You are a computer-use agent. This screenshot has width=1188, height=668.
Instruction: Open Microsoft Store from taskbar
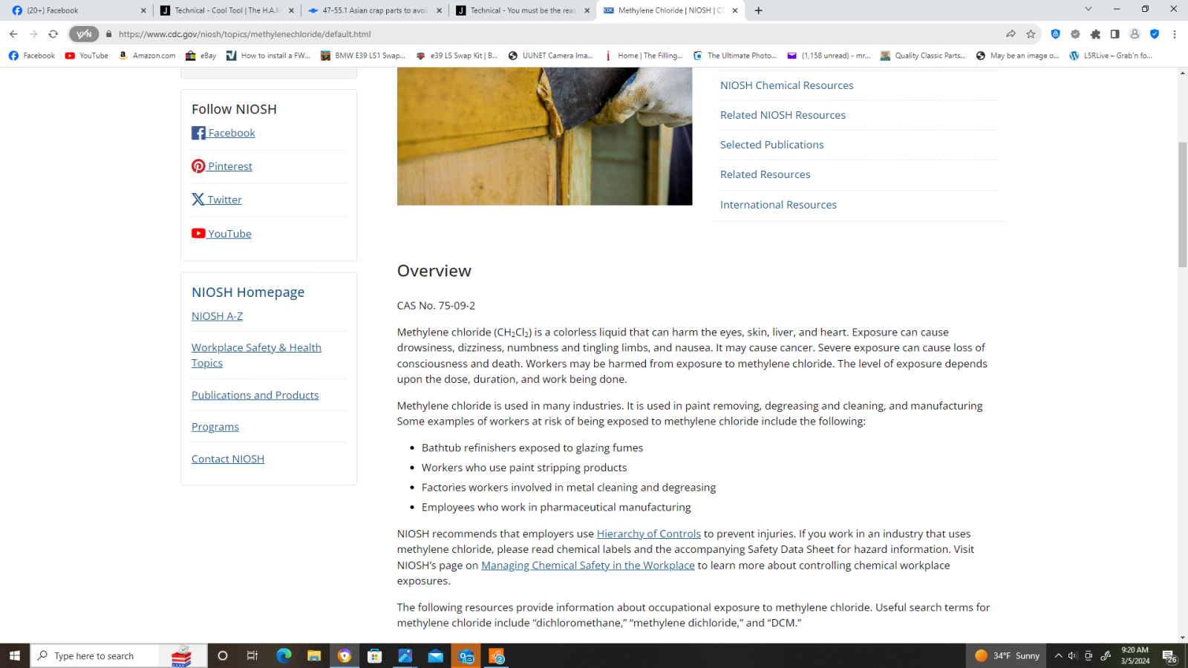point(375,656)
